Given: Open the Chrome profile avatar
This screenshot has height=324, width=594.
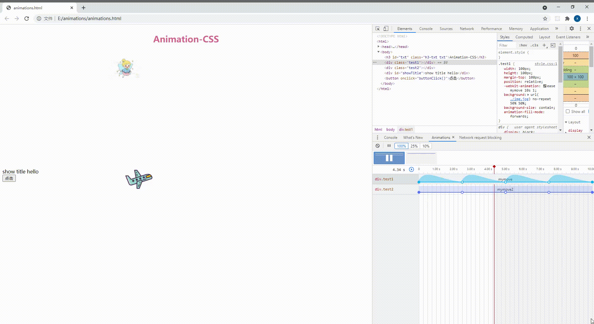Looking at the screenshot, I should (577, 19).
